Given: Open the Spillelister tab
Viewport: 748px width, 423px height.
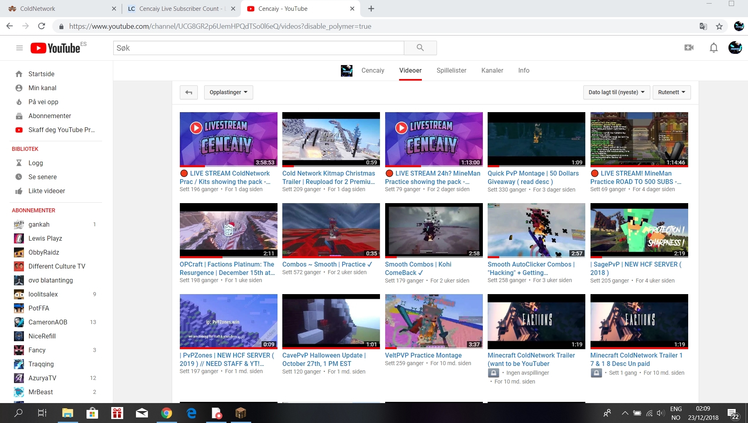Looking at the screenshot, I should [x=451, y=71].
